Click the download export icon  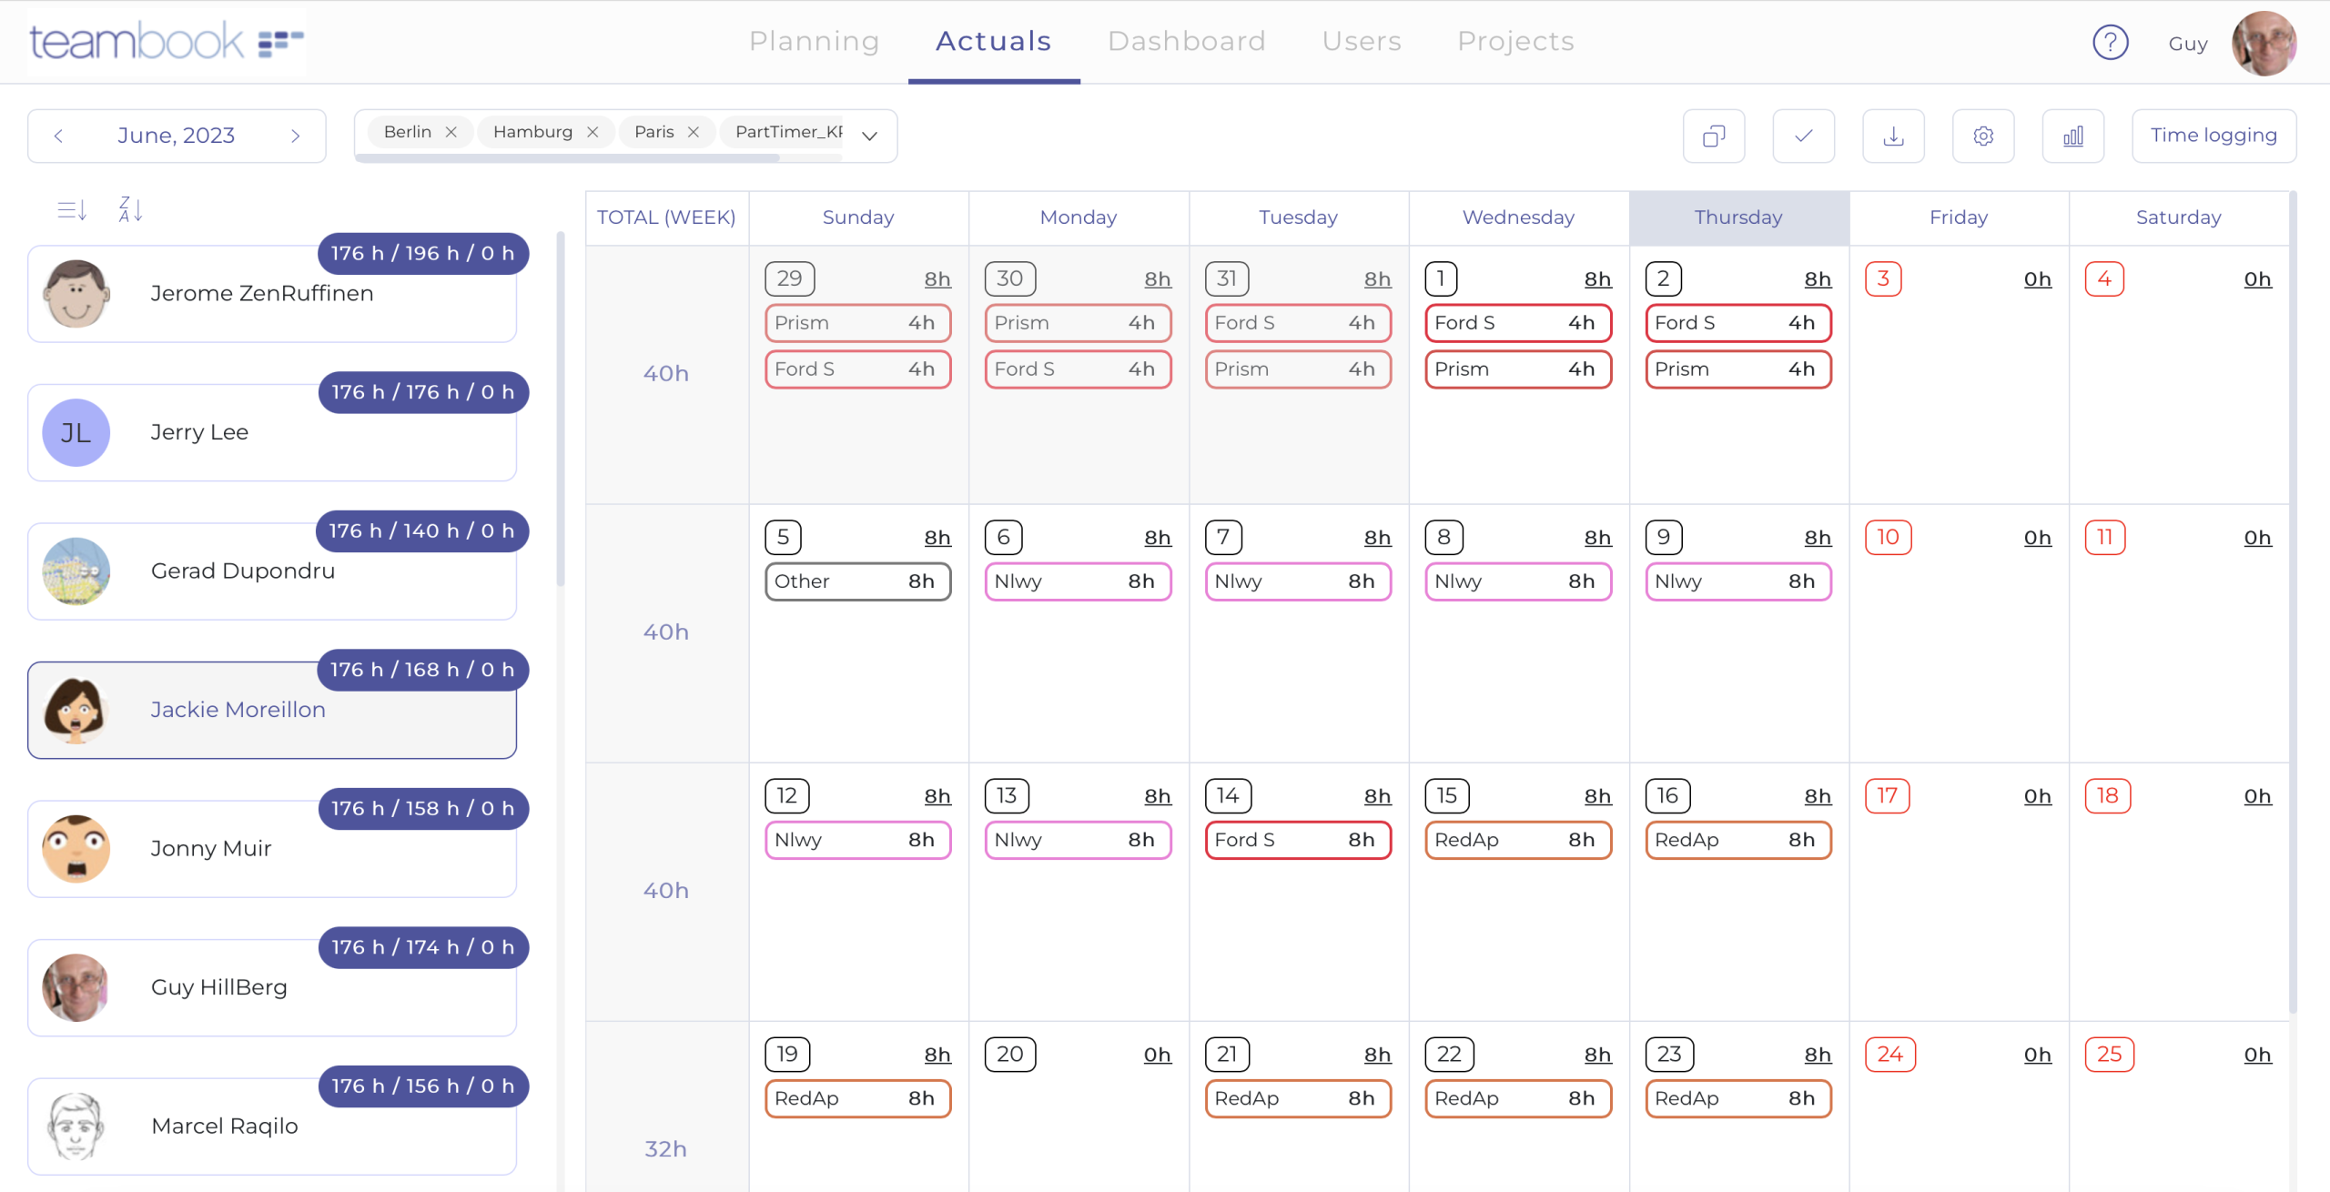pos(1893,136)
